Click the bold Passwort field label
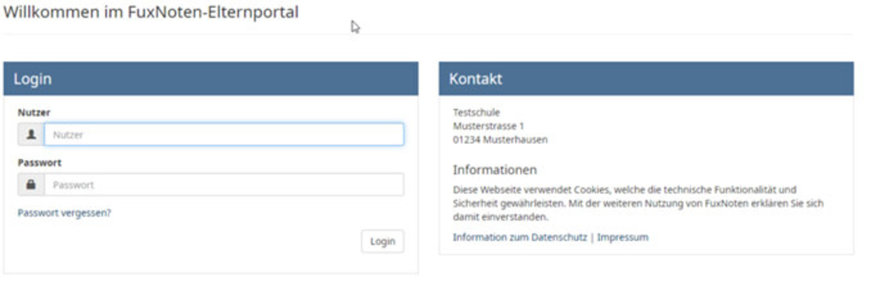 [x=39, y=163]
